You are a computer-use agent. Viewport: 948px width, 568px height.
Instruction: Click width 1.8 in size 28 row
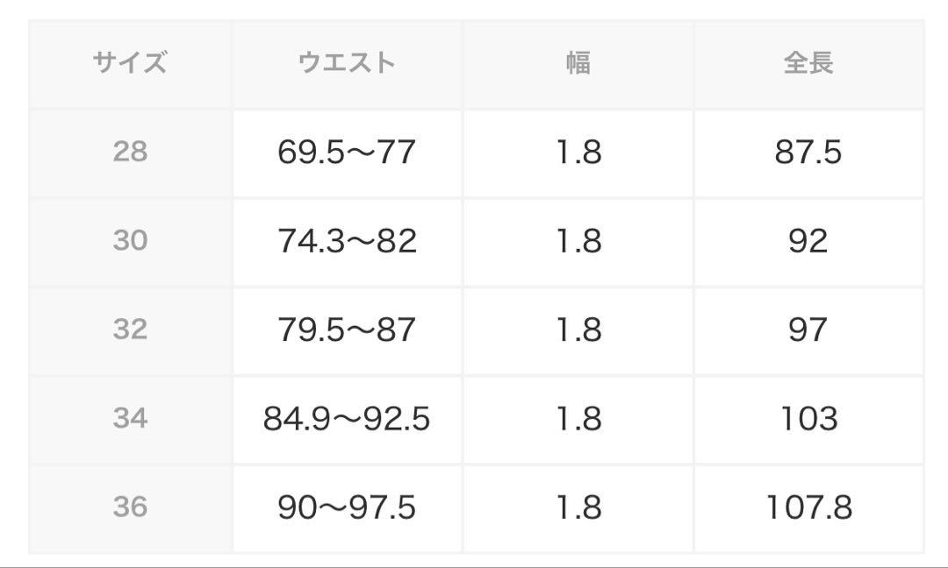pyautogui.click(x=578, y=152)
